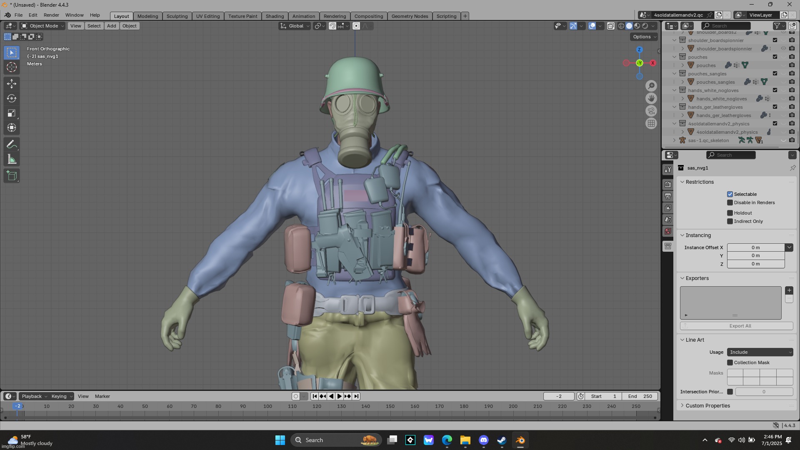Enable the Indirect Only checkbox
The width and height of the screenshot is (800, 450).
(730, 221)
